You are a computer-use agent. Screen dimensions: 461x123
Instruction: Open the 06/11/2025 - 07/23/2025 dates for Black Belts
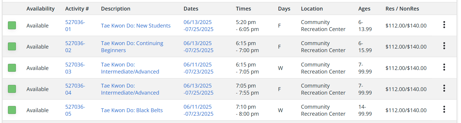pos(198,110)
